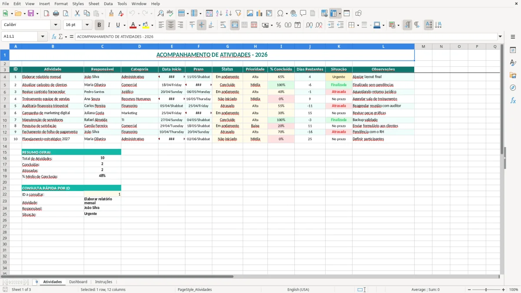Viewport: 521px width, 293px height.
Task: Click the Split Window icon
Action: tap(346, 13)
